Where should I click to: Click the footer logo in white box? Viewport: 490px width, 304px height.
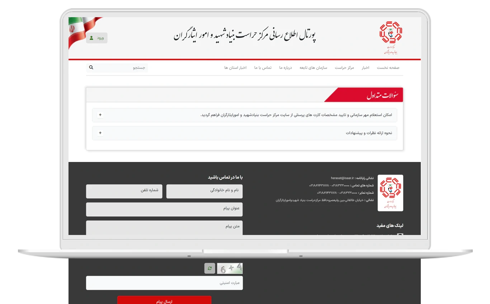[390, 193]
